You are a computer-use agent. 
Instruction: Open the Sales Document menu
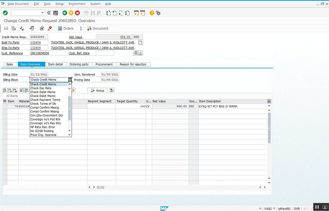pos(18,4)
